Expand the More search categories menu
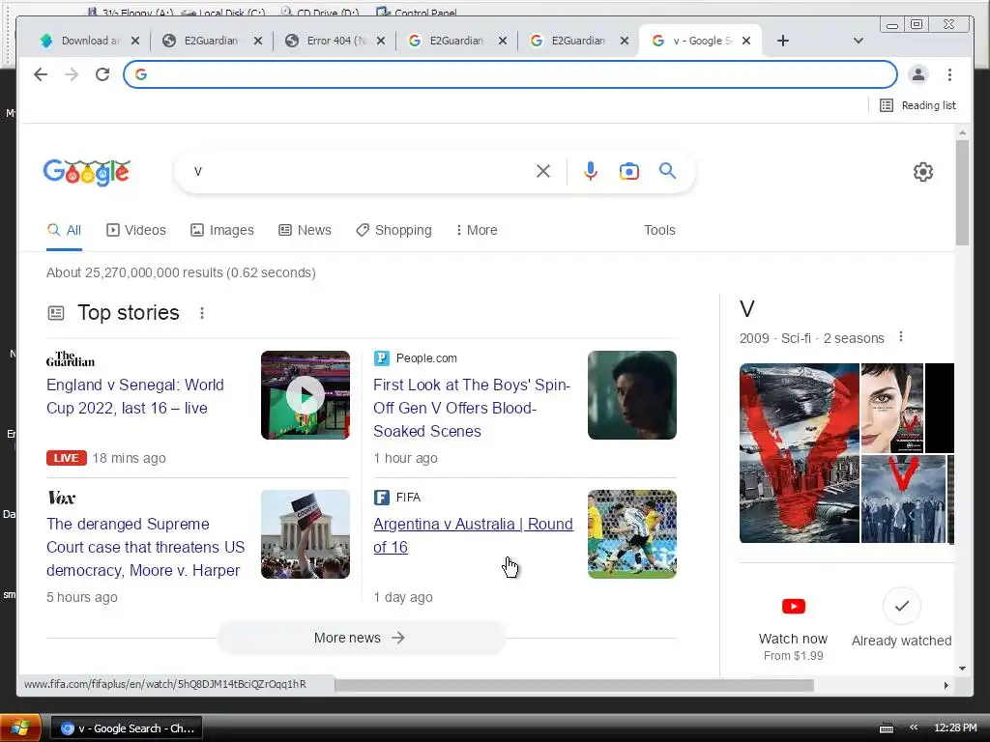The image size is (990, 742). coord(477,230)
